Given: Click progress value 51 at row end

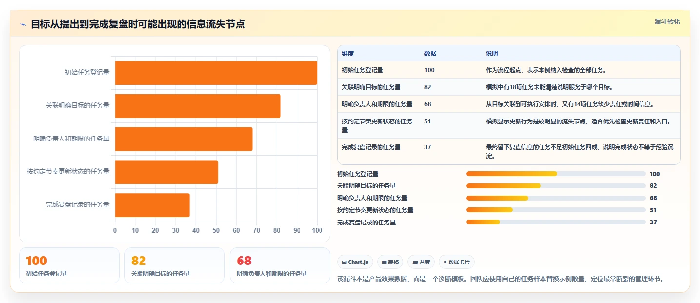Looking at the screenshot, I should point(653,210).
